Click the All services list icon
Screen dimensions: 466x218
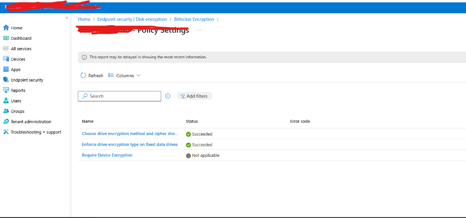pos(6,48)
